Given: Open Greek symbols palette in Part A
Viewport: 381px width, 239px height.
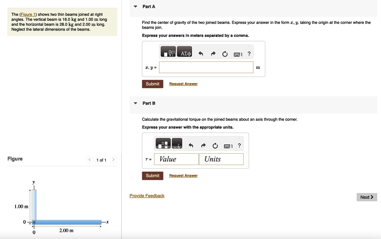Looking at the screenshot, I should click(x=185, y=54).
